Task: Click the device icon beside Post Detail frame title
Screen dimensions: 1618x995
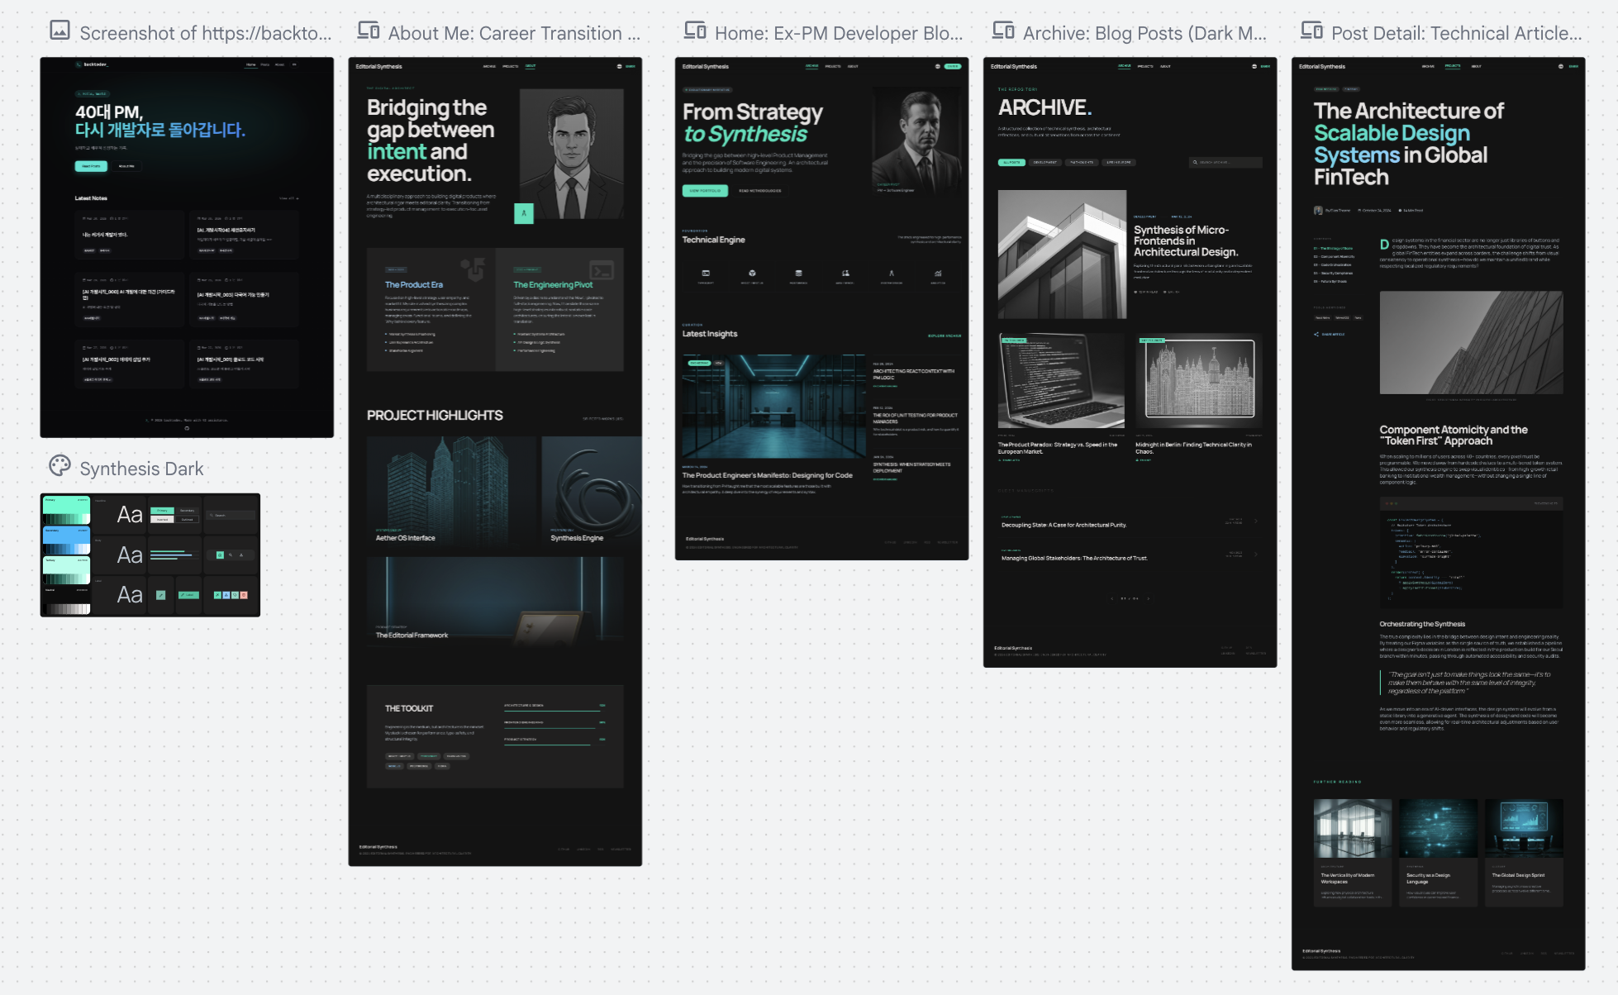Action: (x=1311, y=31)
